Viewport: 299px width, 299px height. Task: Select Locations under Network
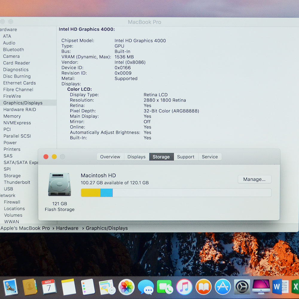tap(14, 209)
